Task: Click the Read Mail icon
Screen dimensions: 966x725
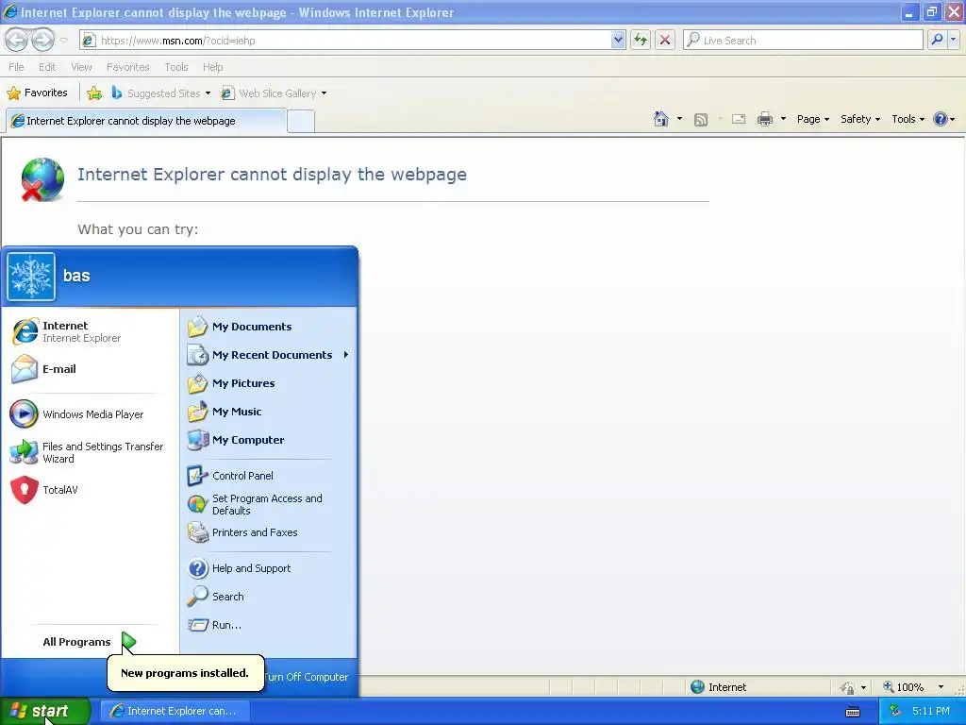Action: (739, 119)
